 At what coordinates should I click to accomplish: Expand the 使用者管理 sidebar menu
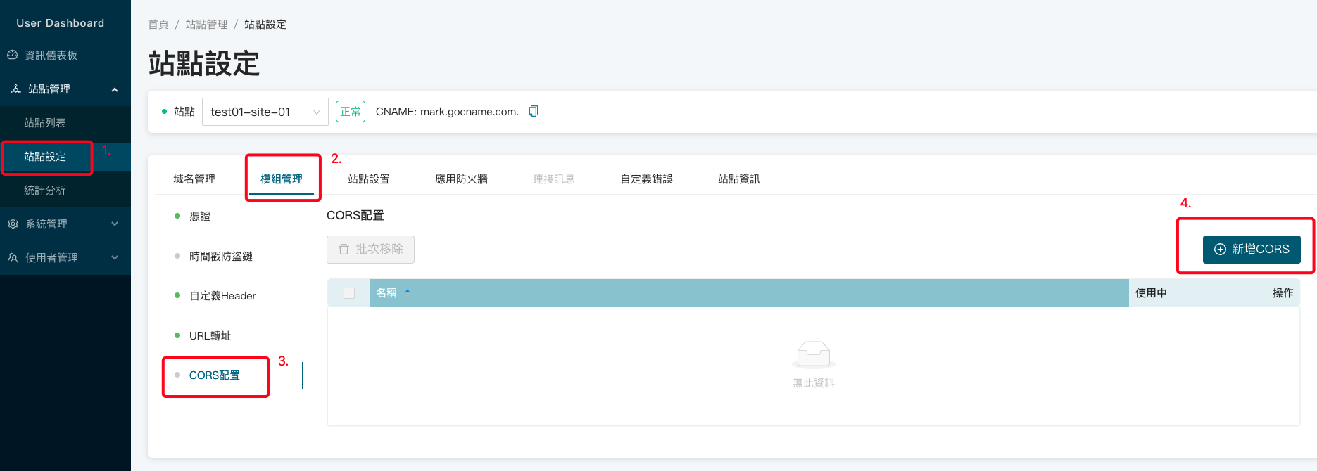coord(114,258)
